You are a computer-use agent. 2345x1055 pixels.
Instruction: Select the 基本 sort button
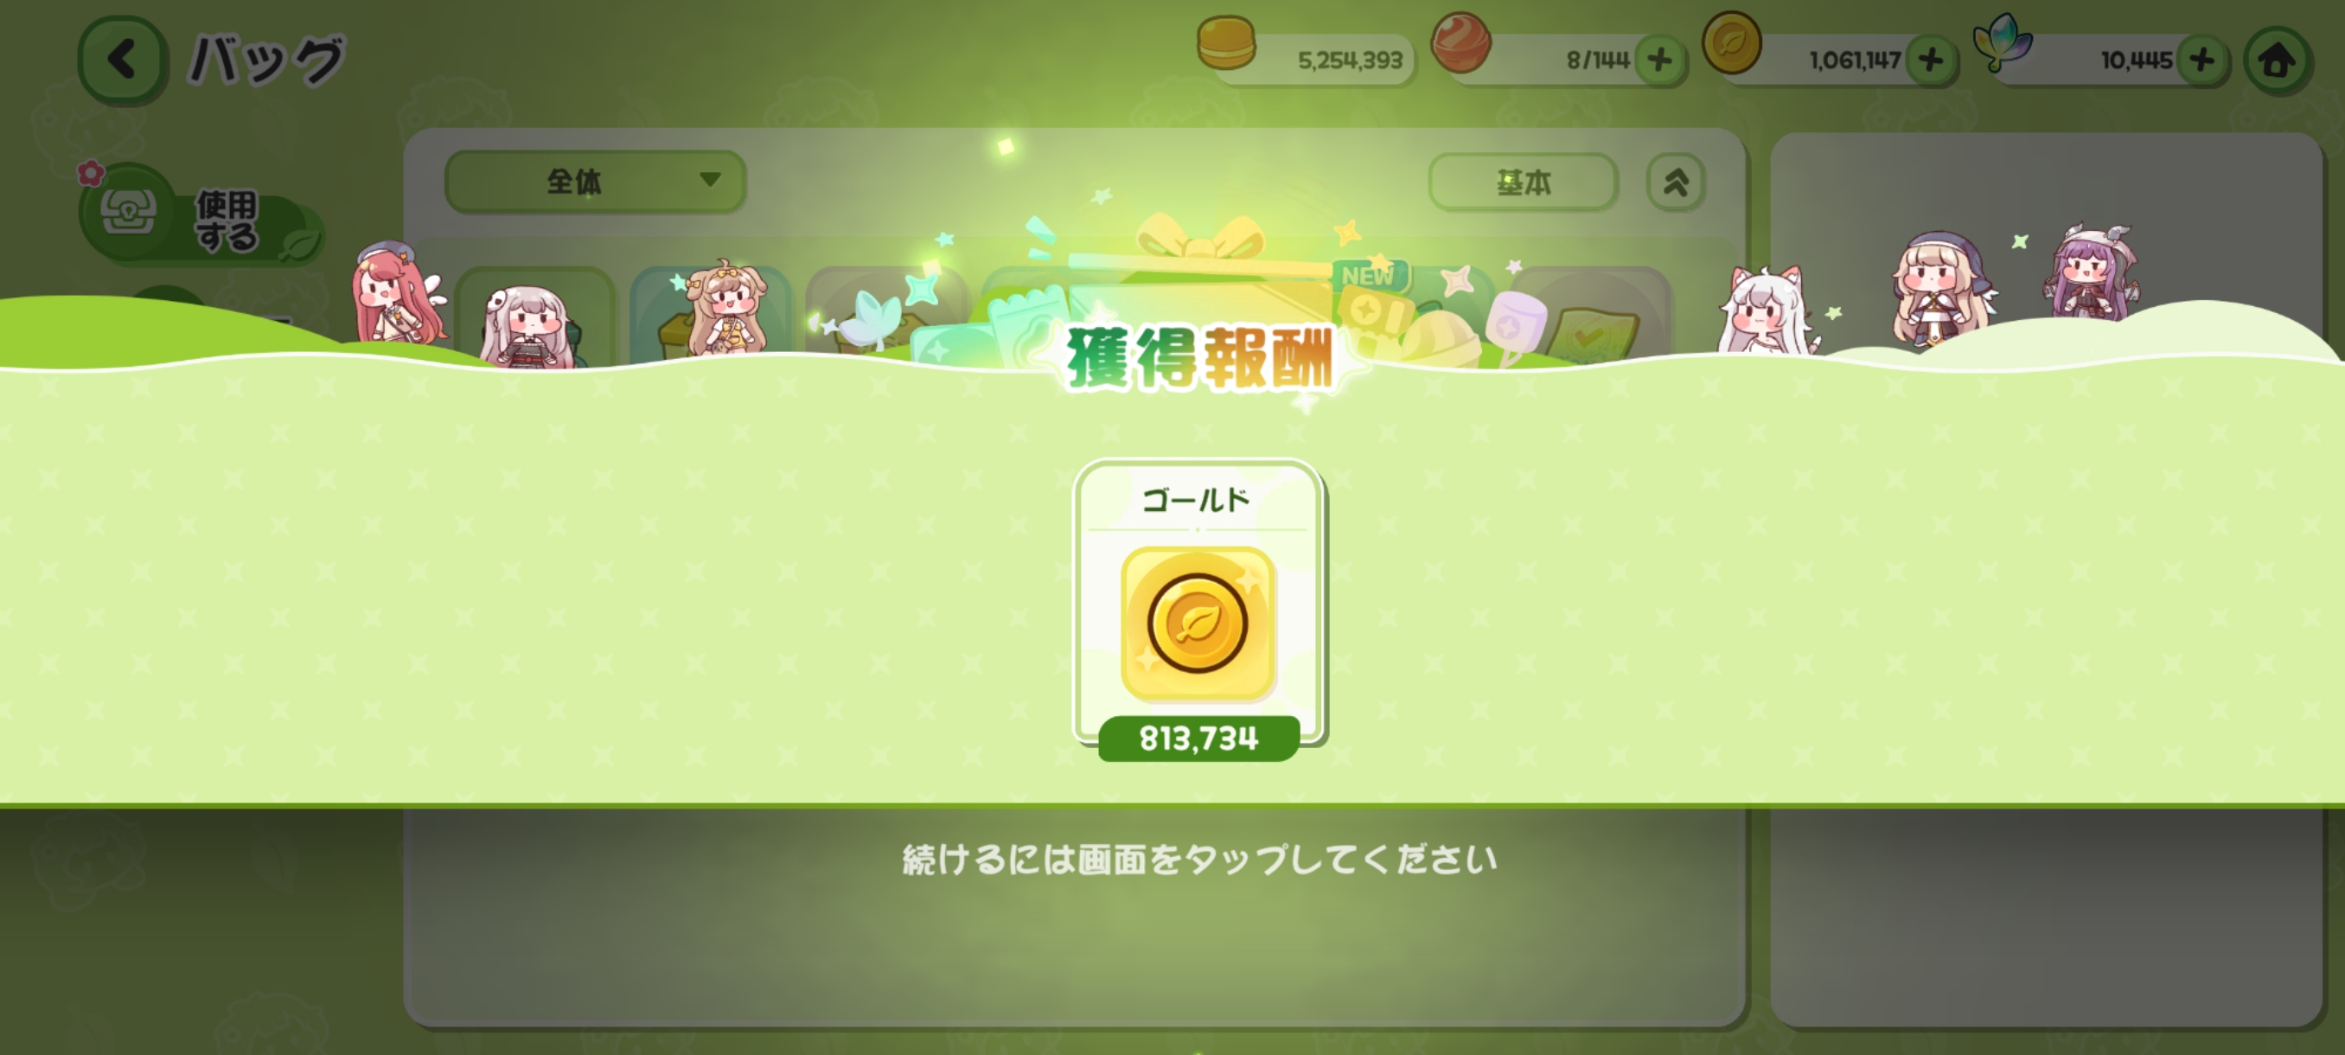pos(1523,182)
